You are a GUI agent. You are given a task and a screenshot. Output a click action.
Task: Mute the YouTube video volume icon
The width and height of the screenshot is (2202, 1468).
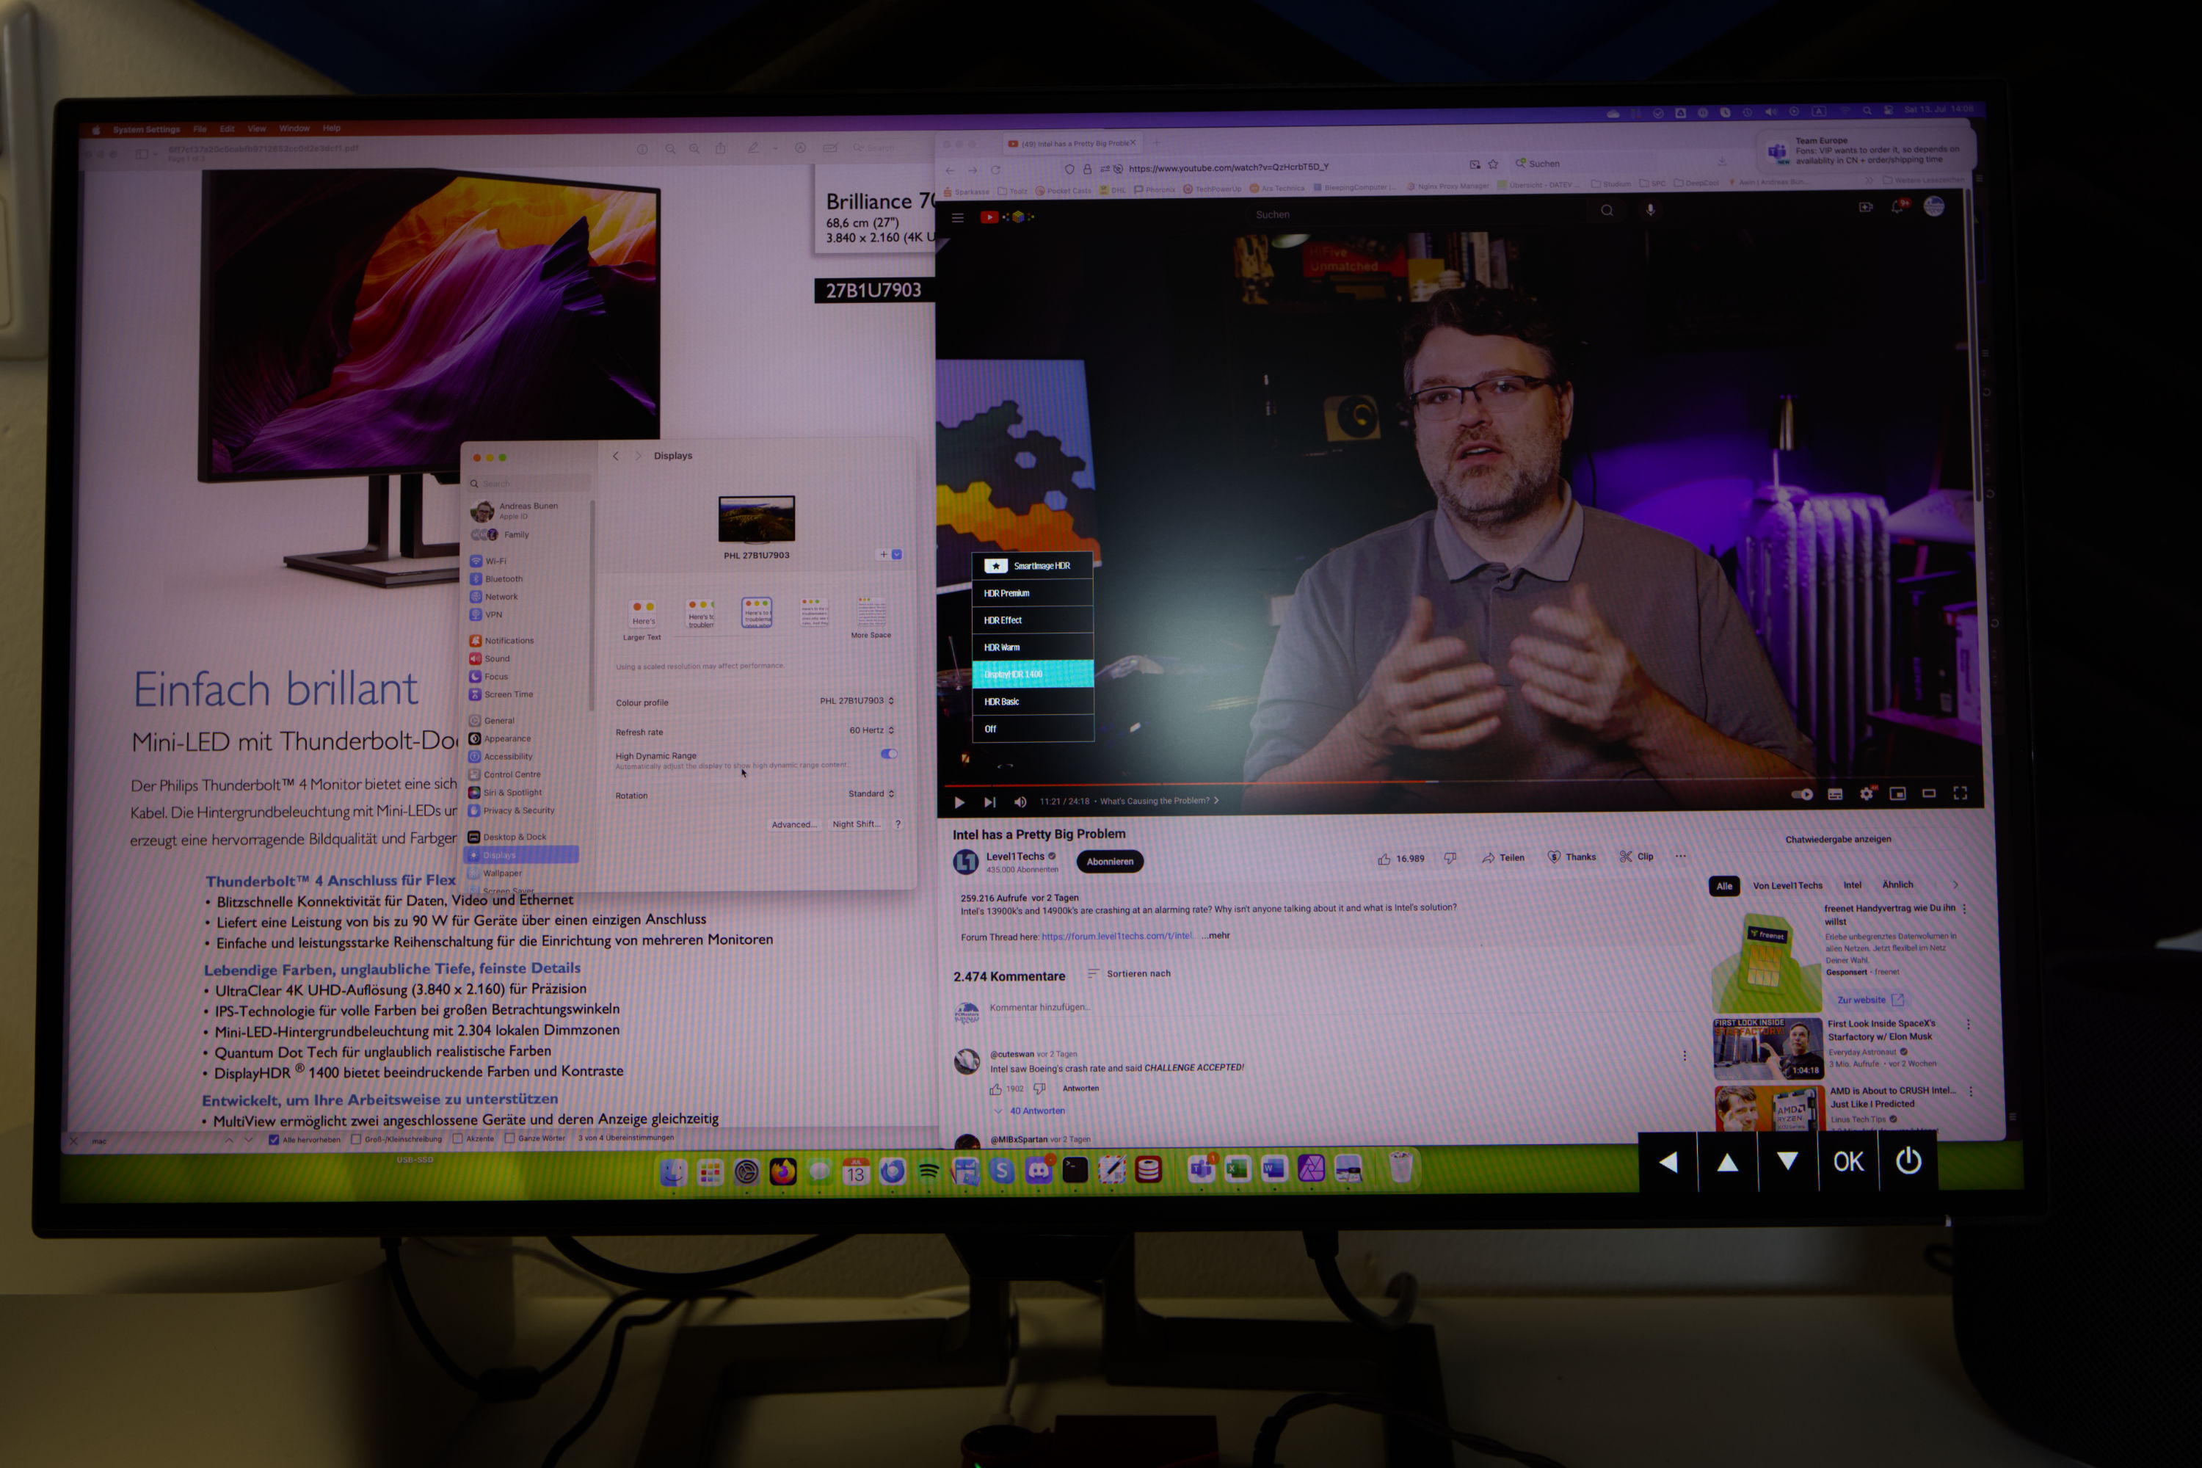1020,802
